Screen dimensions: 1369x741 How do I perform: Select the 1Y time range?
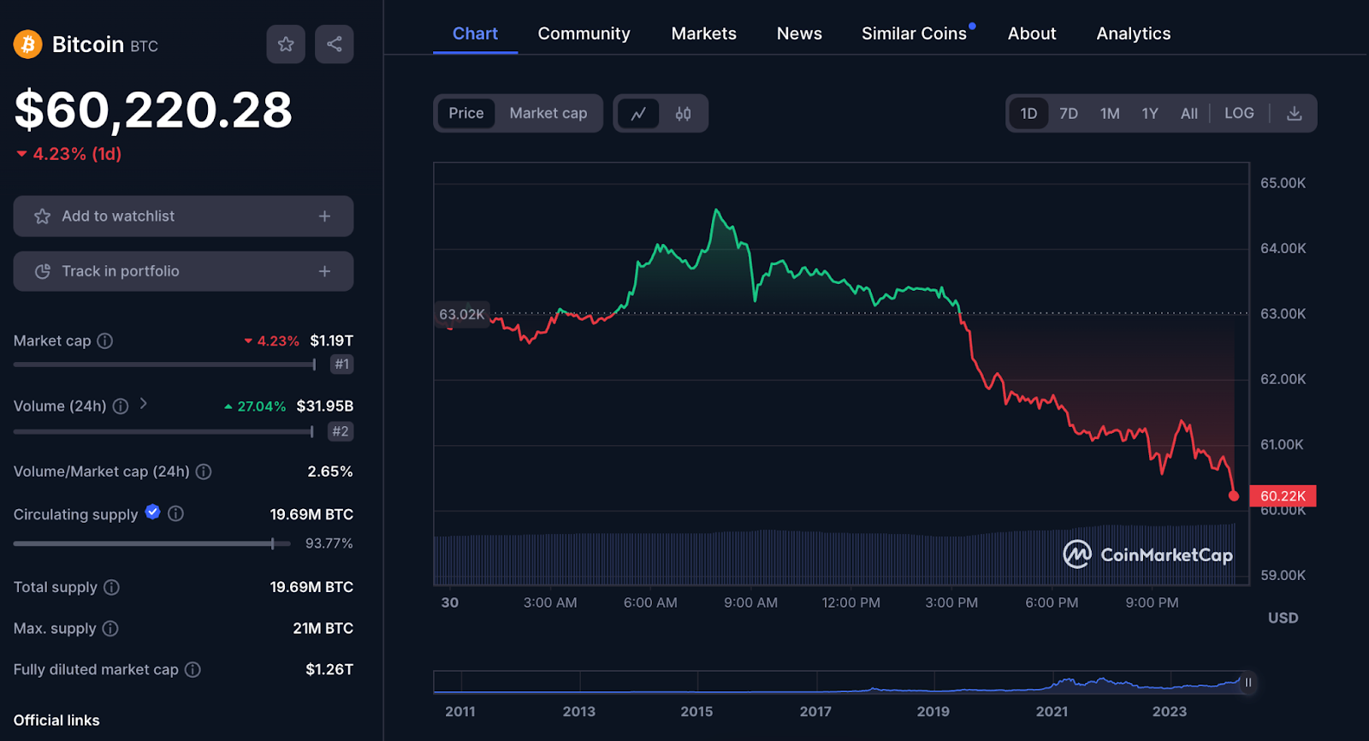coord(1150,114)
